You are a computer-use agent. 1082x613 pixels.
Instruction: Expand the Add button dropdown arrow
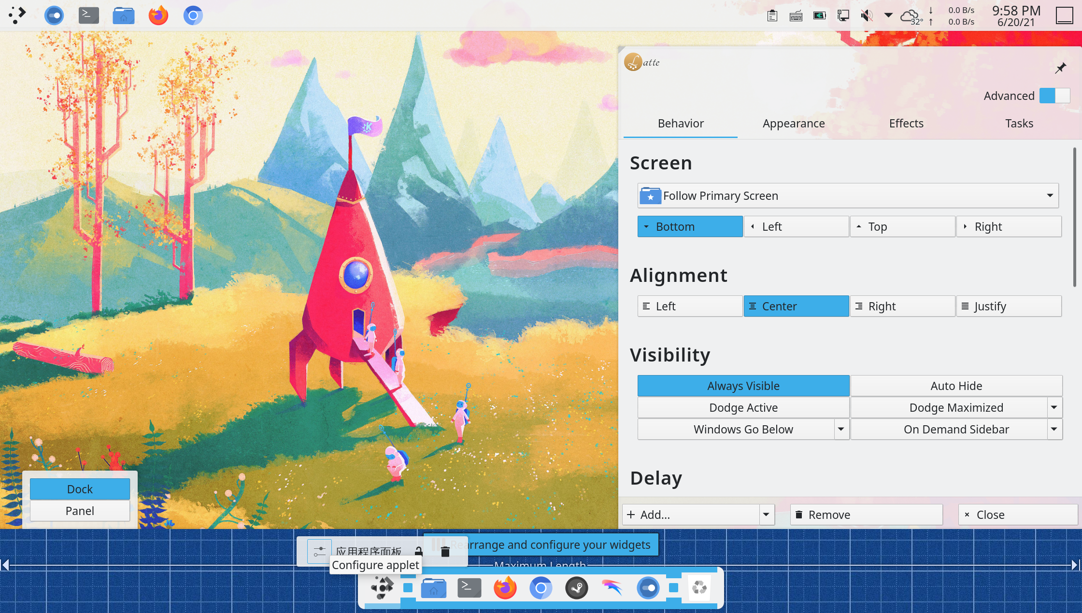coord(766,515)
